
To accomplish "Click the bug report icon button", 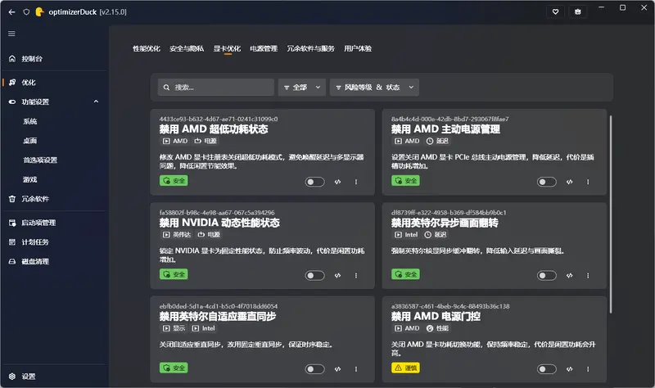I will click(x=578, y=11).
